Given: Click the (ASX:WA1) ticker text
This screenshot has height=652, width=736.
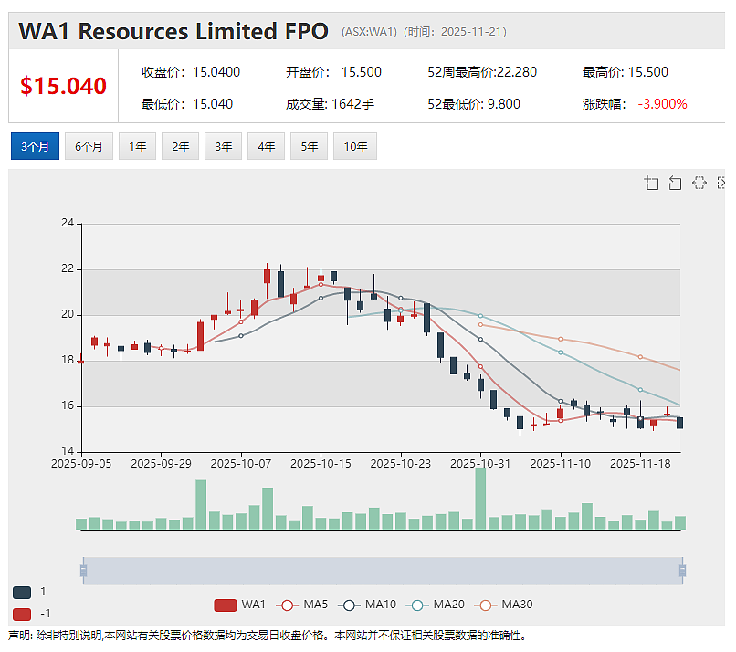Looking at the screenshot, I should (369, 31).
